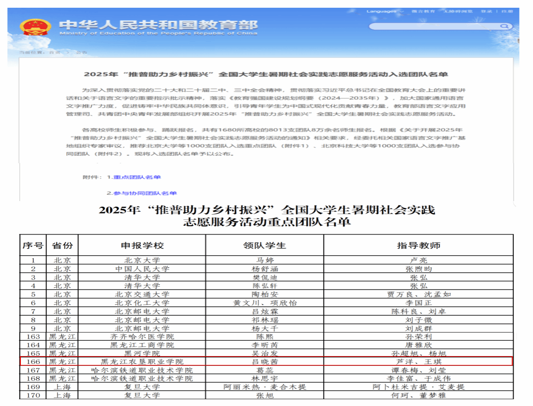This screenshot has width=533, height=406.
Task: Click the 复旦大学 cell in row 170
Action: [x=142, y=395]
